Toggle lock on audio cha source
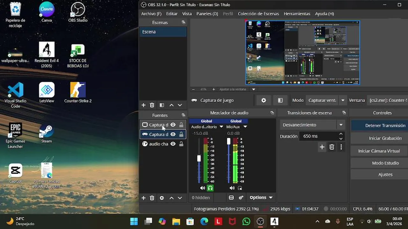This screenshot has width=408, height=229. coord(181,144)
